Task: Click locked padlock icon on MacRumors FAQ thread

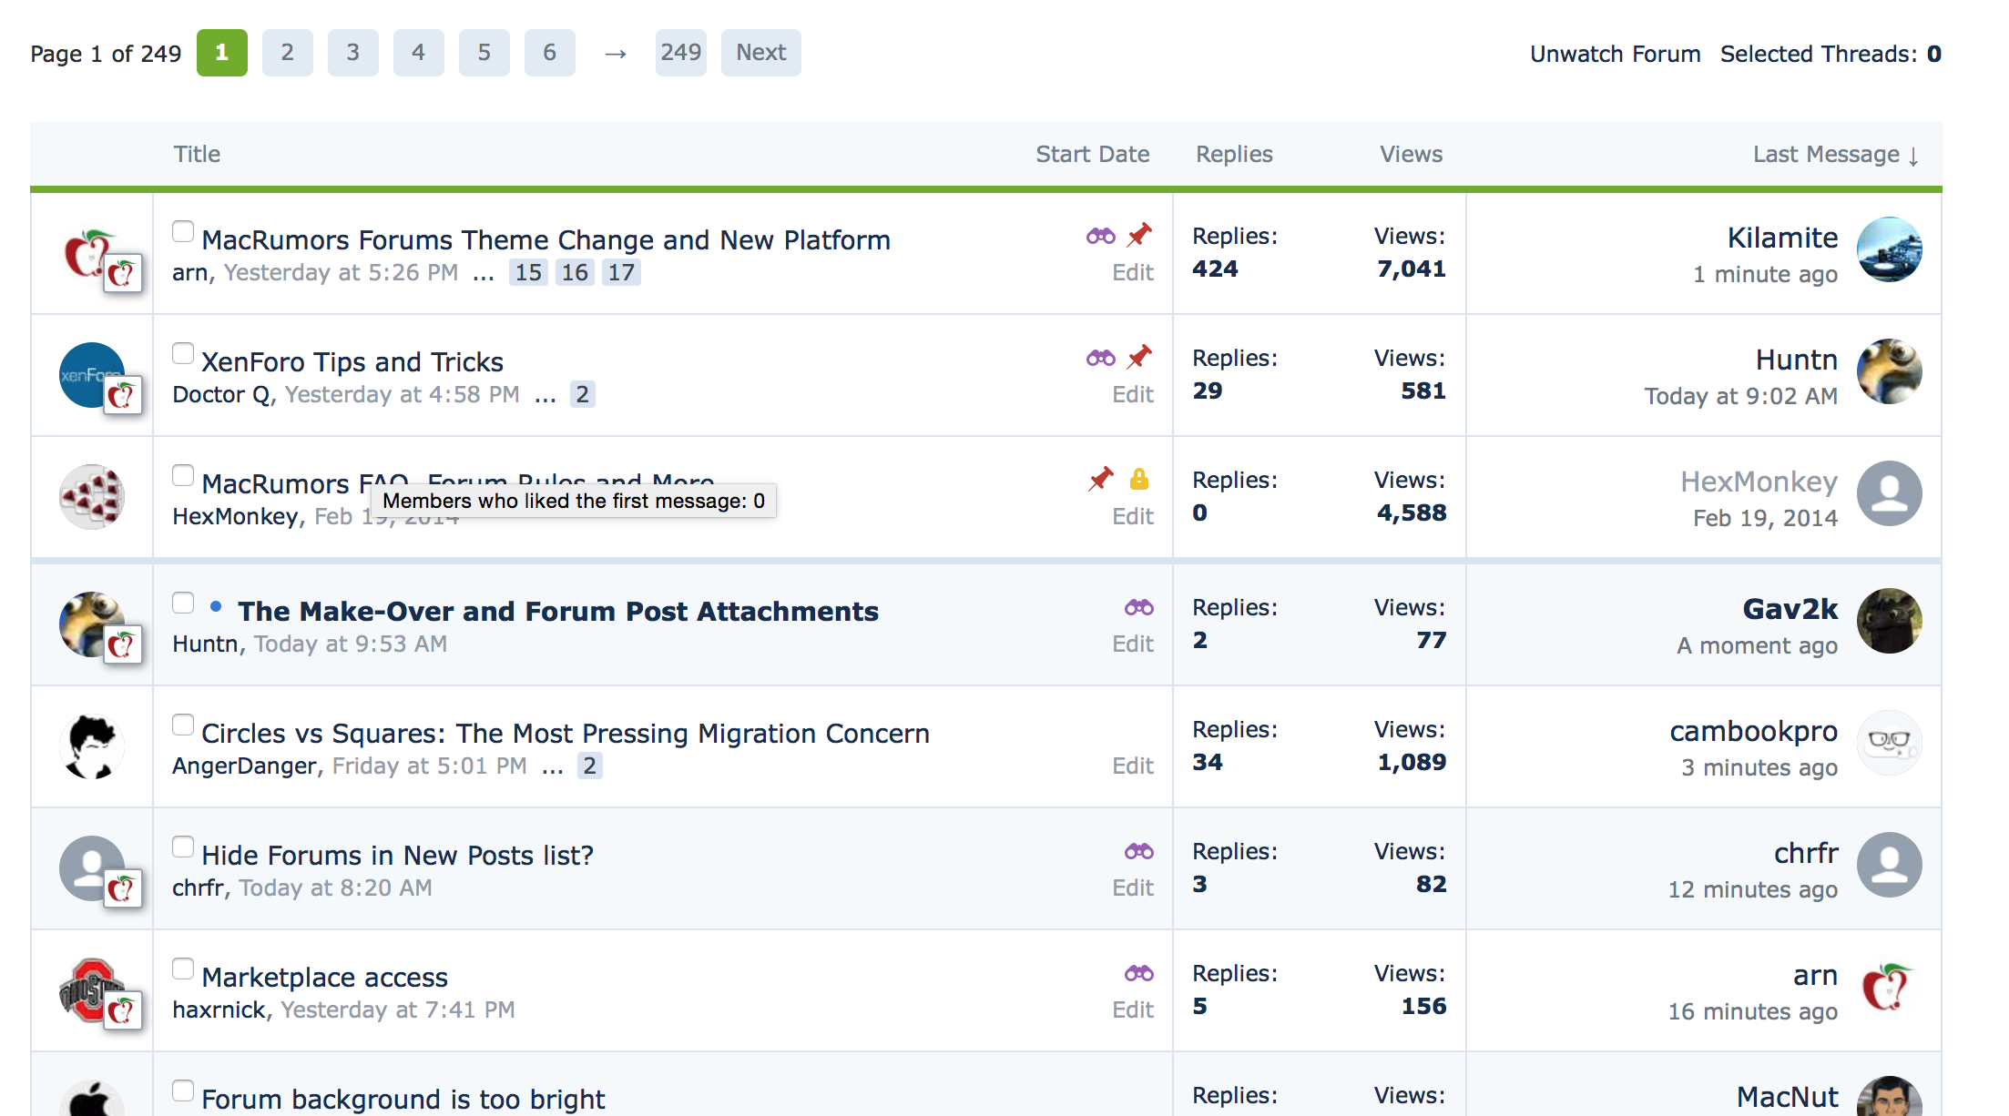Action: click(1139, 479)
